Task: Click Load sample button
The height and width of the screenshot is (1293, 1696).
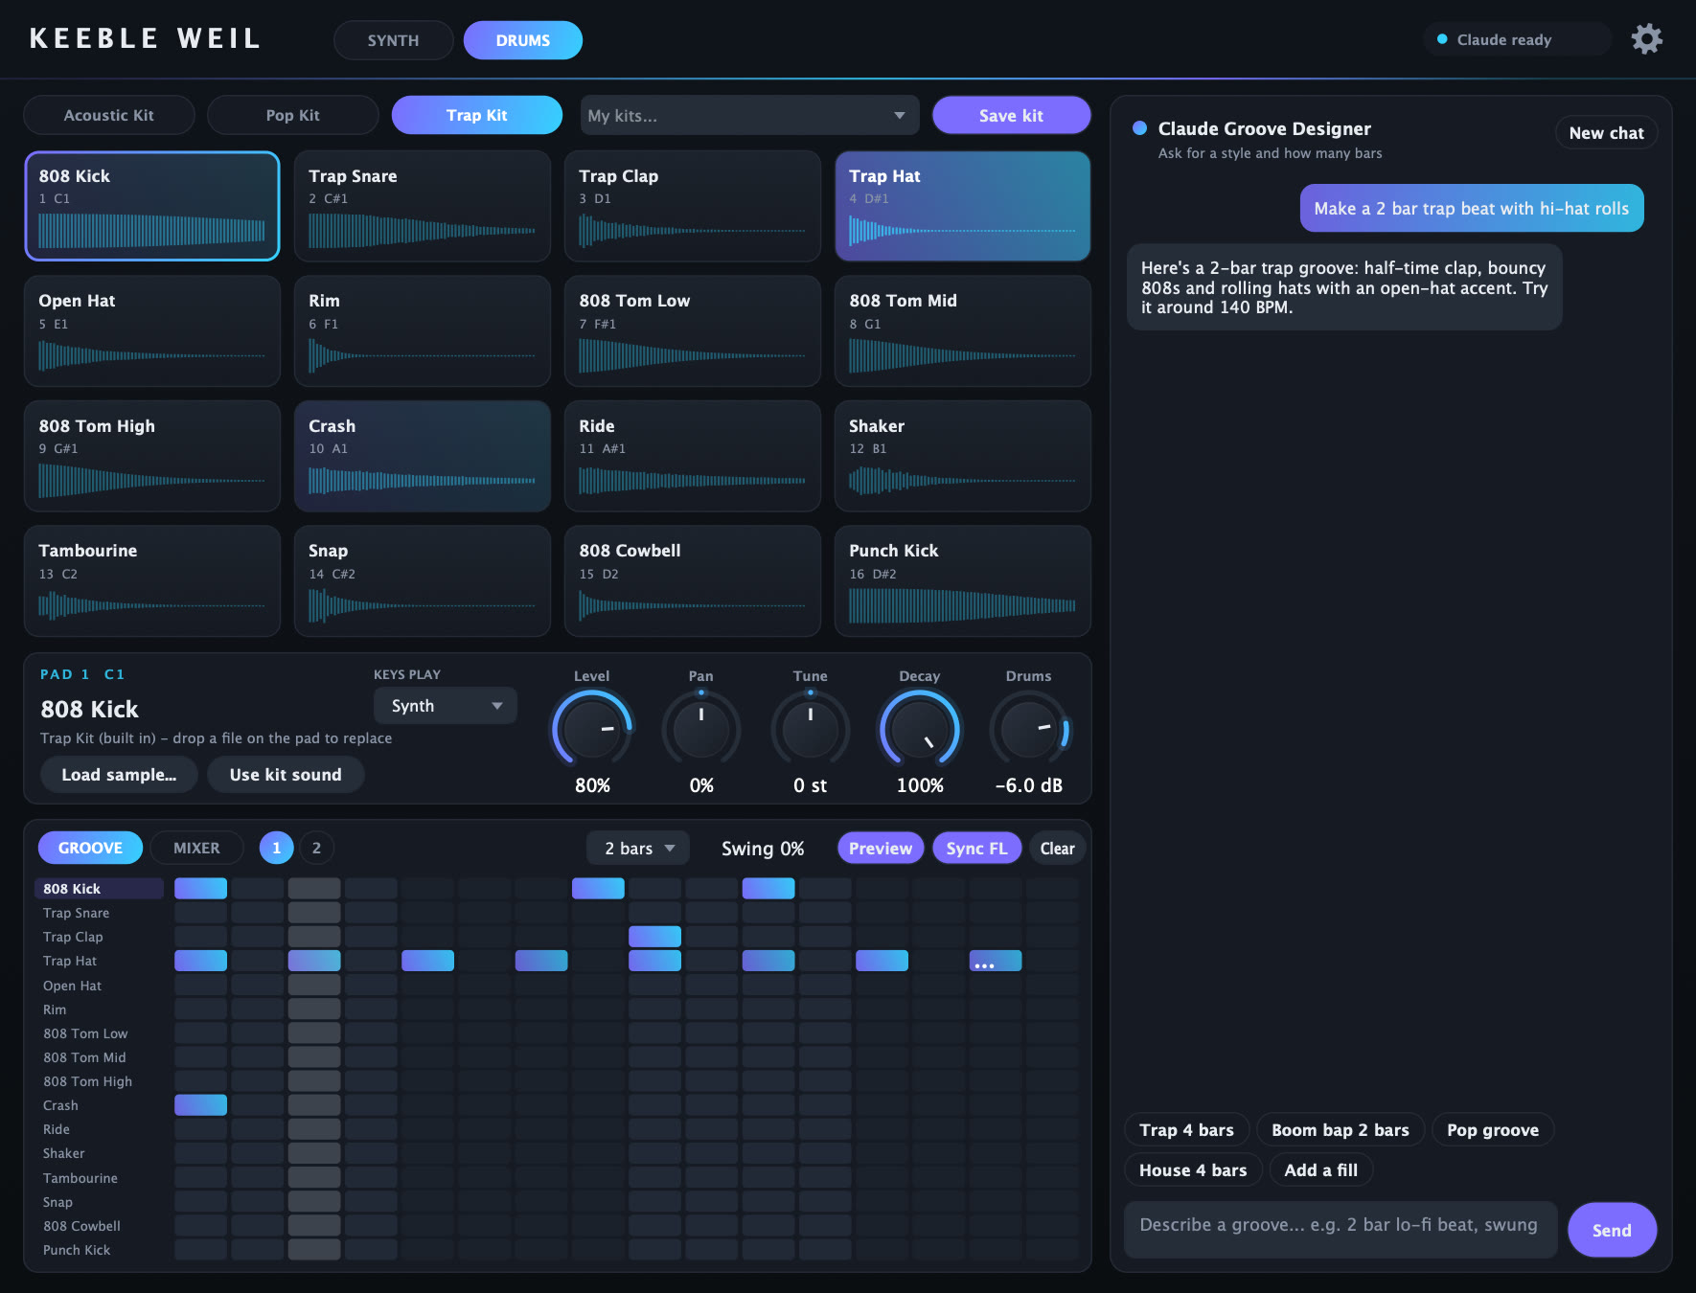Action: pos(119,775)
